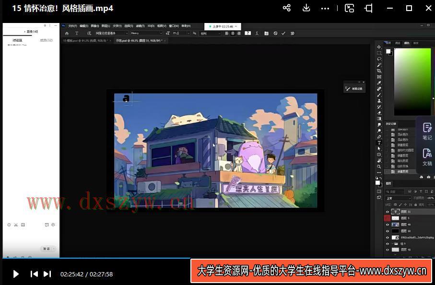Screen dimensions: 435x285
Task: Toggle visibility of group 组 5
Action: (x=388, y=244)
